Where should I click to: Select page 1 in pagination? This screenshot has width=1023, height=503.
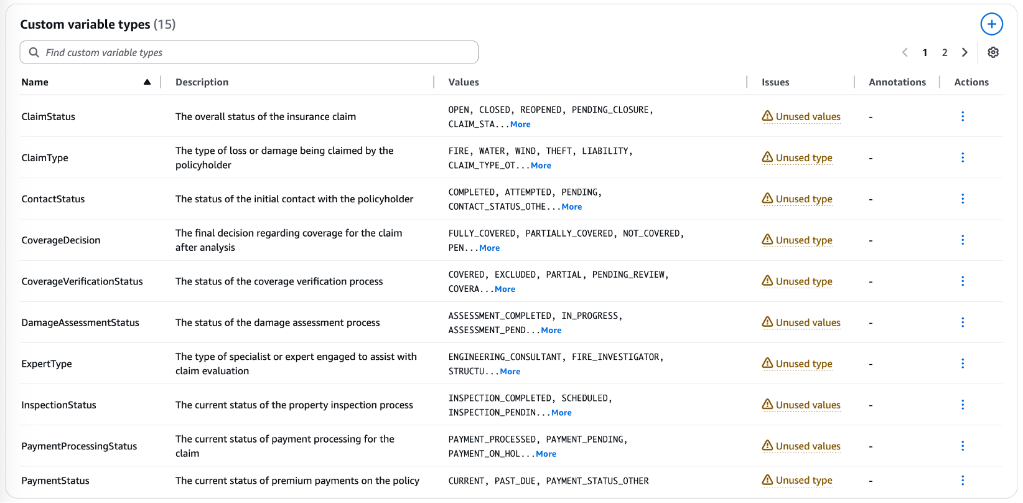(925, 52)
